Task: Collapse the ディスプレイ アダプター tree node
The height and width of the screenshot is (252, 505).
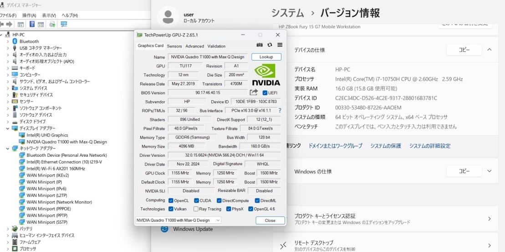Action: (8, 128)
